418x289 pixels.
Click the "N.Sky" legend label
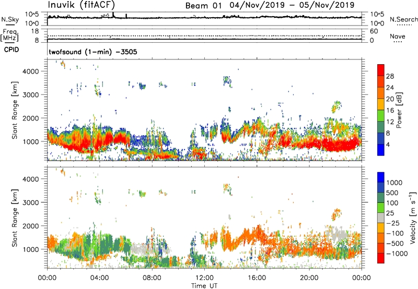[x=10, y=19]
